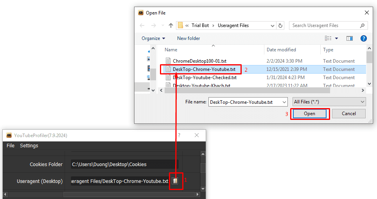The width and height of the screenshot is (377, 199).
Task: Open recent locations dropdown arrow
Action: tap(163, 25)
